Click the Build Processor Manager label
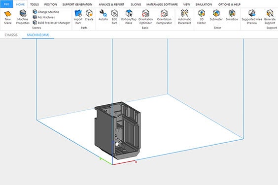The width and height of the screenshot is (278, 185). coord(54,23)
